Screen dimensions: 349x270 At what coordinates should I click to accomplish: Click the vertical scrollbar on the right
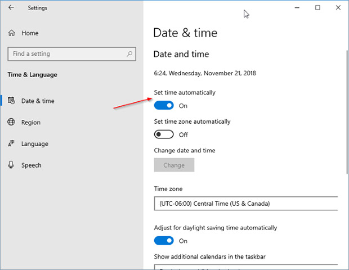(347, 112)
